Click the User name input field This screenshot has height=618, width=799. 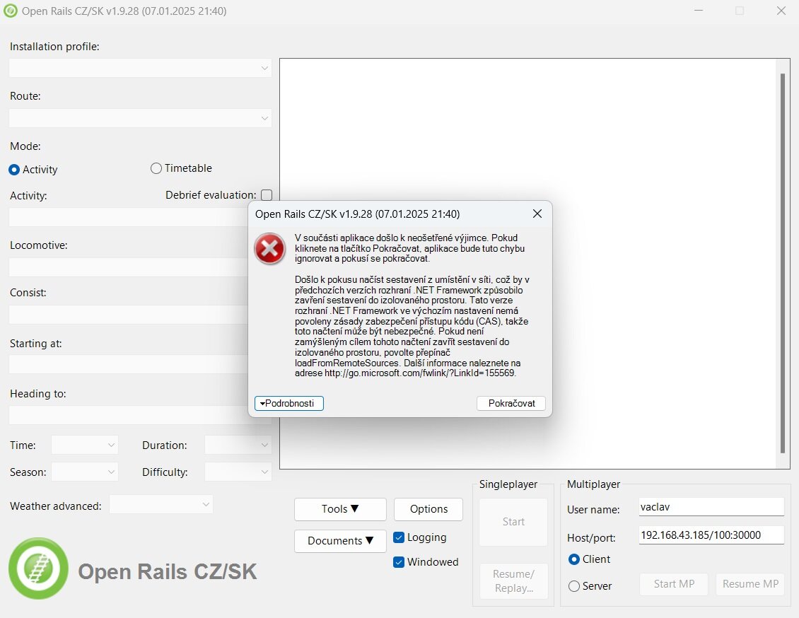(x=711, y=507)
